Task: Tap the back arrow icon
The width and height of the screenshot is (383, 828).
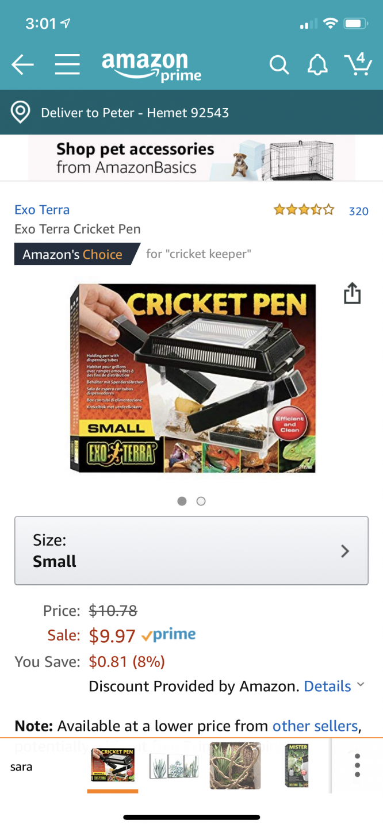Action: point(22,65)
